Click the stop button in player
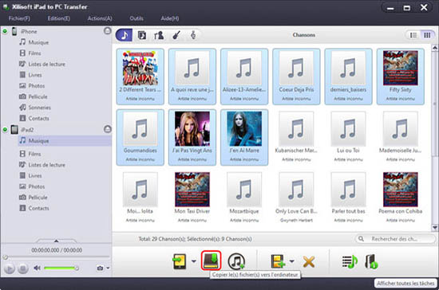Viewport: 439px width, 290px height. click(x=23, y=268)
